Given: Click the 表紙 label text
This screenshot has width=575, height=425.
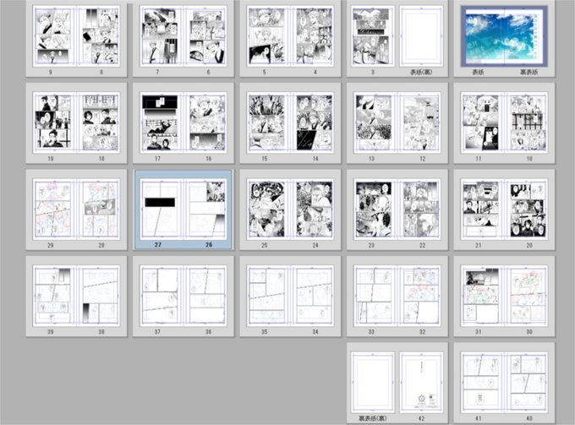Looking at the screenshot, I should point(479,72).
